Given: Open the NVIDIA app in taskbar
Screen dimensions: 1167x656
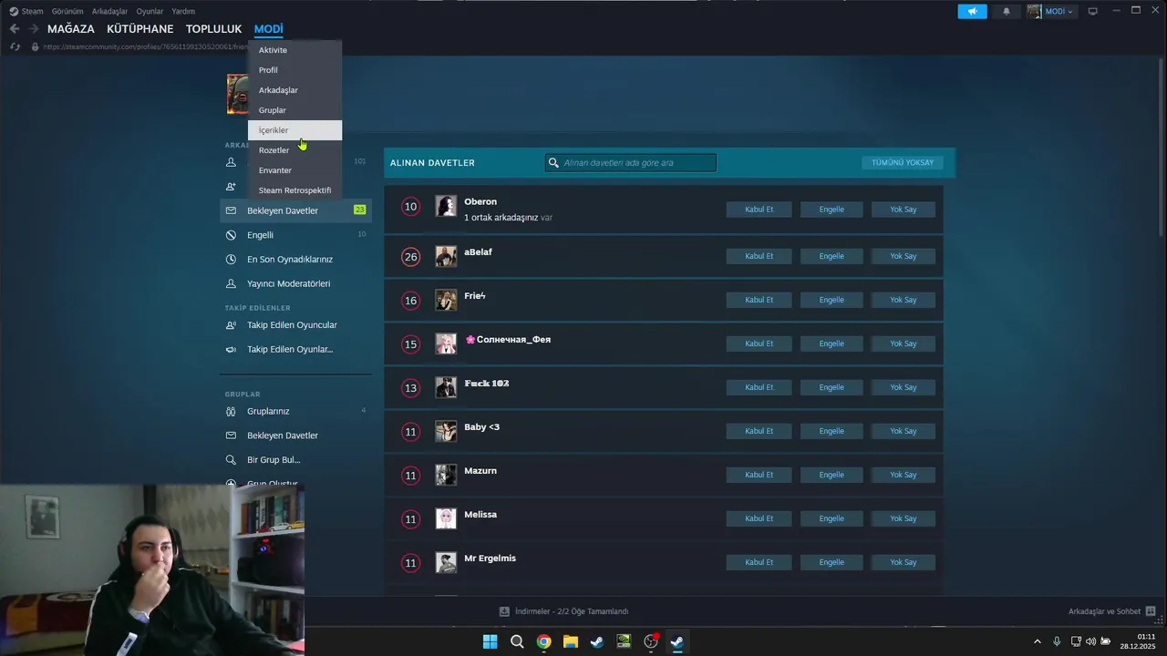Looking at the screenshot, I should pos(624,641).
